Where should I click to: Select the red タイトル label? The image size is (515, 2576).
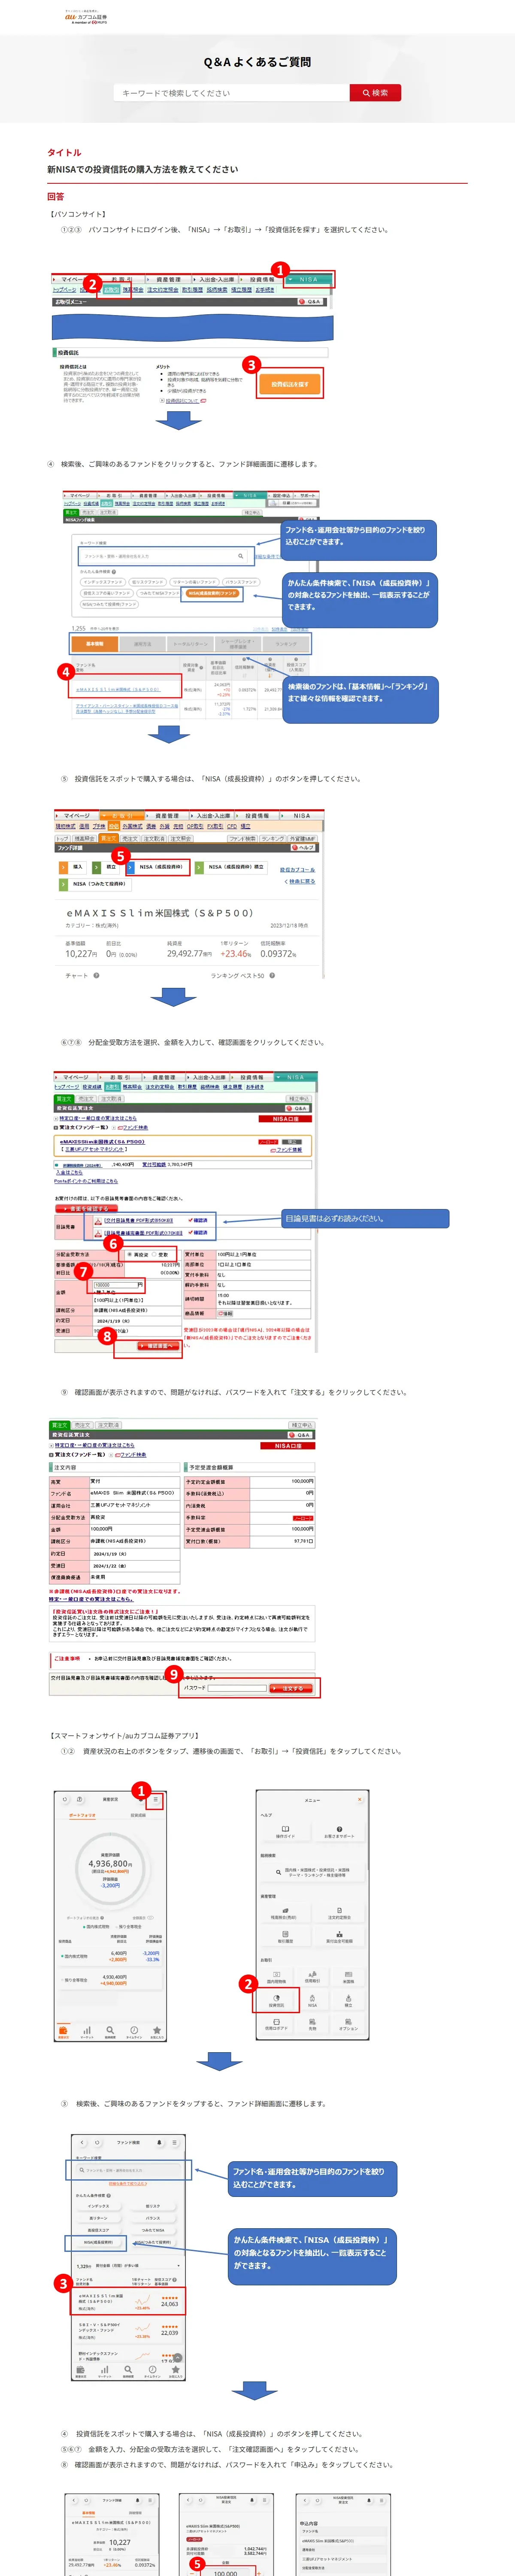tap(64, 152)
